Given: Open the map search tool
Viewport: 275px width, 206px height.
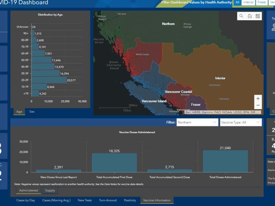Looking at the screenshot, I should [241, 16].
